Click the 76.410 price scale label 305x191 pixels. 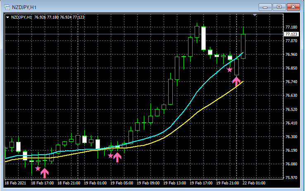[291, 123]
